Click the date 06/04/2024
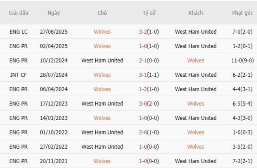Viewport: 257px width, 168px height. tap(53, 89)
